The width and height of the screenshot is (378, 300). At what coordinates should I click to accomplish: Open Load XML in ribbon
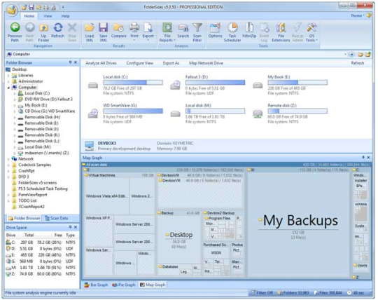tap(90, 32)
